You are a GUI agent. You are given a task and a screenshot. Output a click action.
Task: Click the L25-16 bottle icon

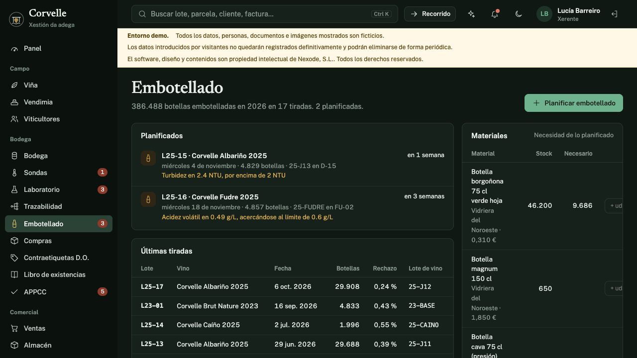pyautogui.click(x=148, y=199)
